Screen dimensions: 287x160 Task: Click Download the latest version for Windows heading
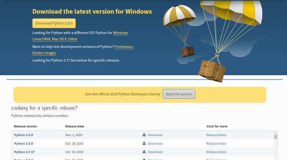(x=92, y=12)
